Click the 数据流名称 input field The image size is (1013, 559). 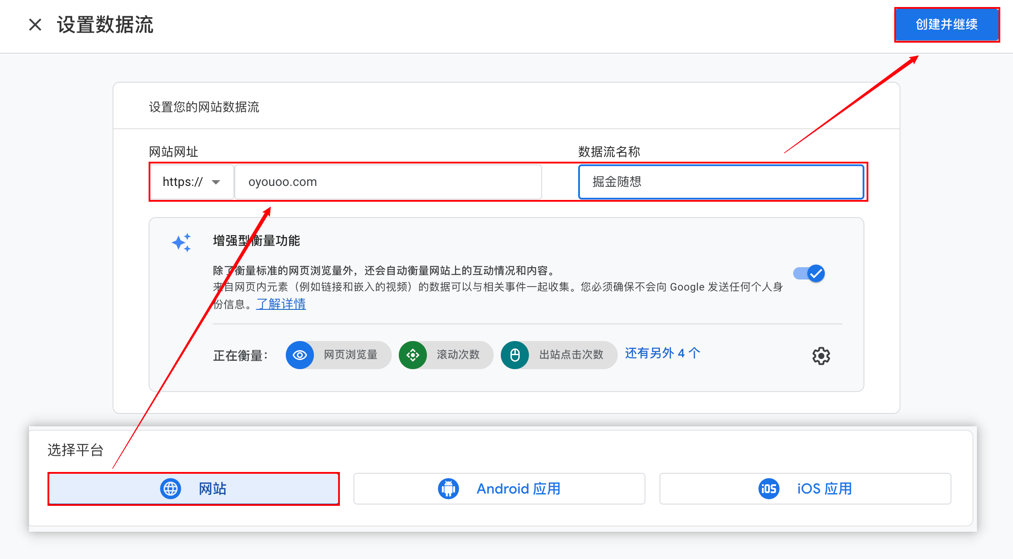tap(721, 182)
